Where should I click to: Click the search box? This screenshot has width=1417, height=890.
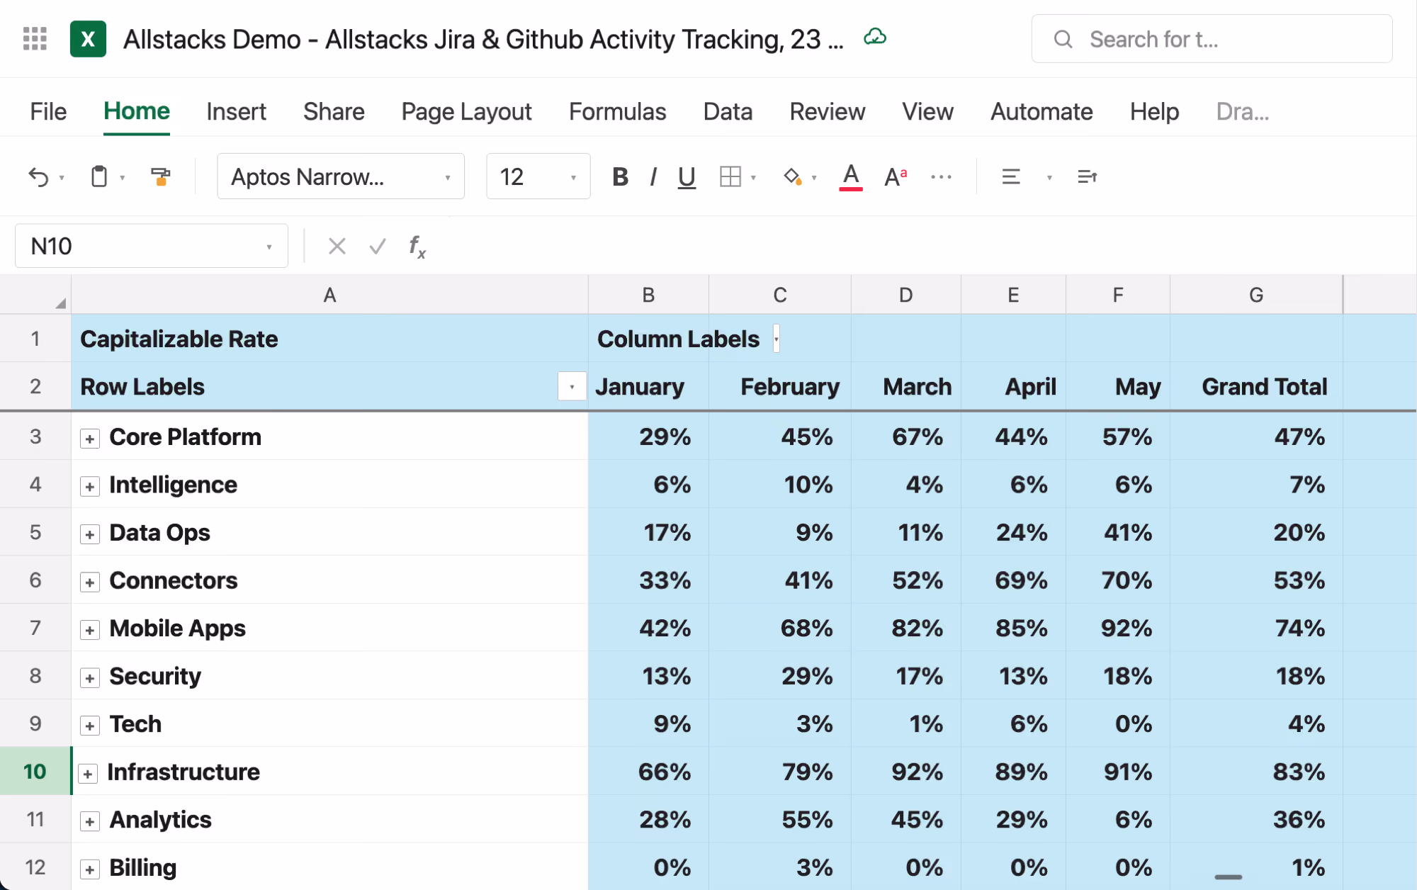[1212, 39]
